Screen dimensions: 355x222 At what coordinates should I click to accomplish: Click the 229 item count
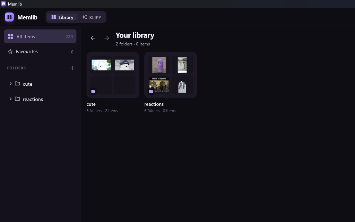pos(69,36)
